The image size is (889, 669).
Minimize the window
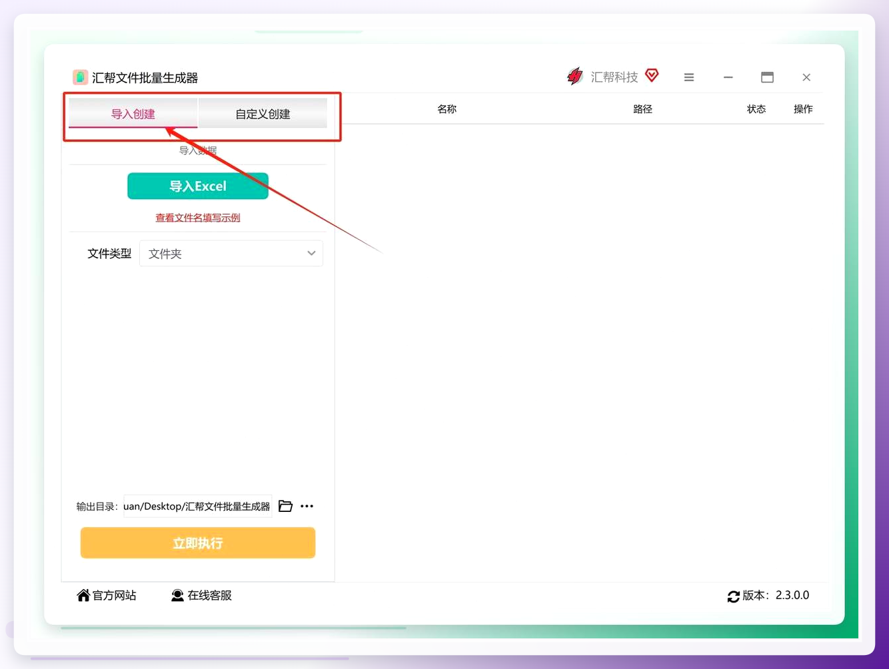click(728, 77)
